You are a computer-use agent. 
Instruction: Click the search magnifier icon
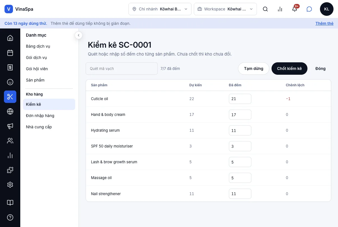click(265, 9)
